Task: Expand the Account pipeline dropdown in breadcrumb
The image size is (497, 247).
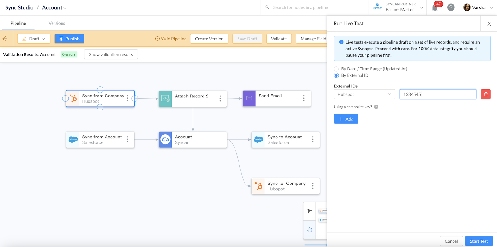Action: pos(65,8)
